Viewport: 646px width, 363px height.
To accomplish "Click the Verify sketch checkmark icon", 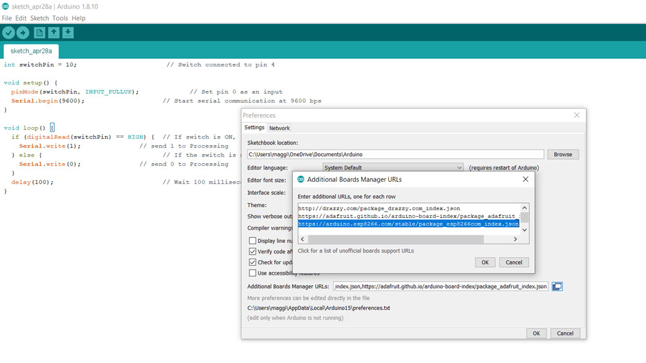I will [8, 32].
